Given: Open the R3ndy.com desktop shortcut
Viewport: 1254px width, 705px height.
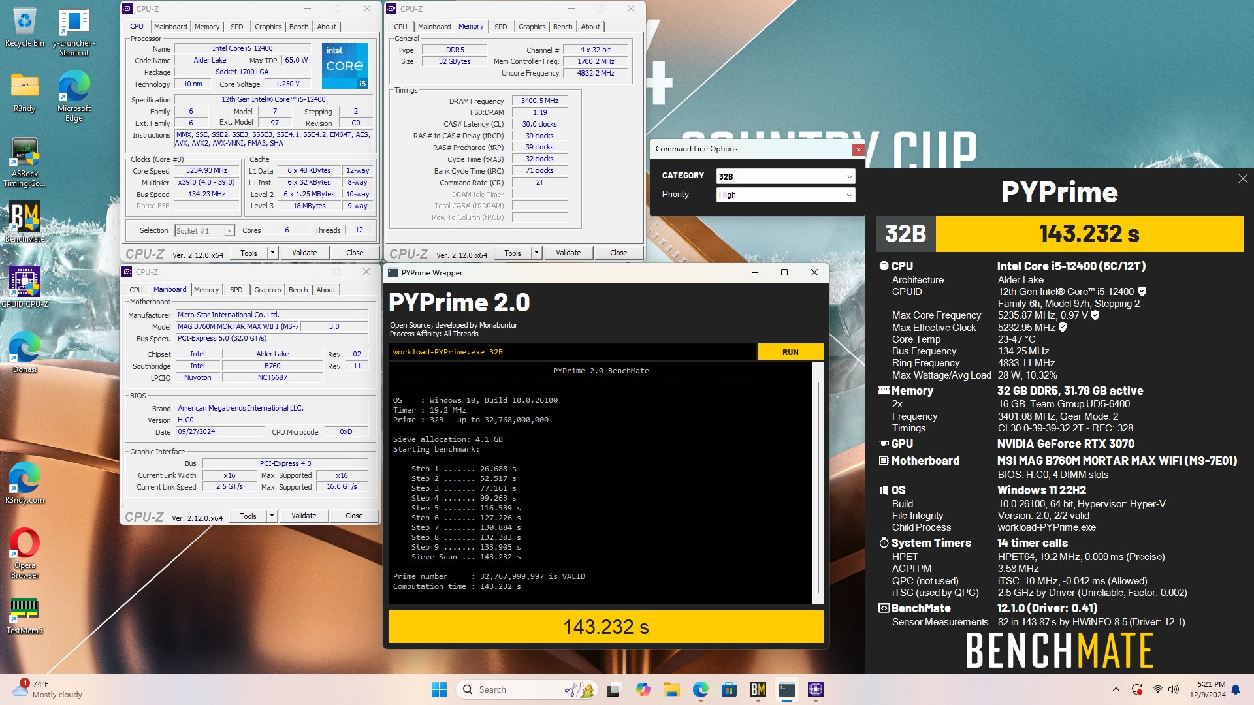Looking at the screenshot, I should tap(25, 484).
